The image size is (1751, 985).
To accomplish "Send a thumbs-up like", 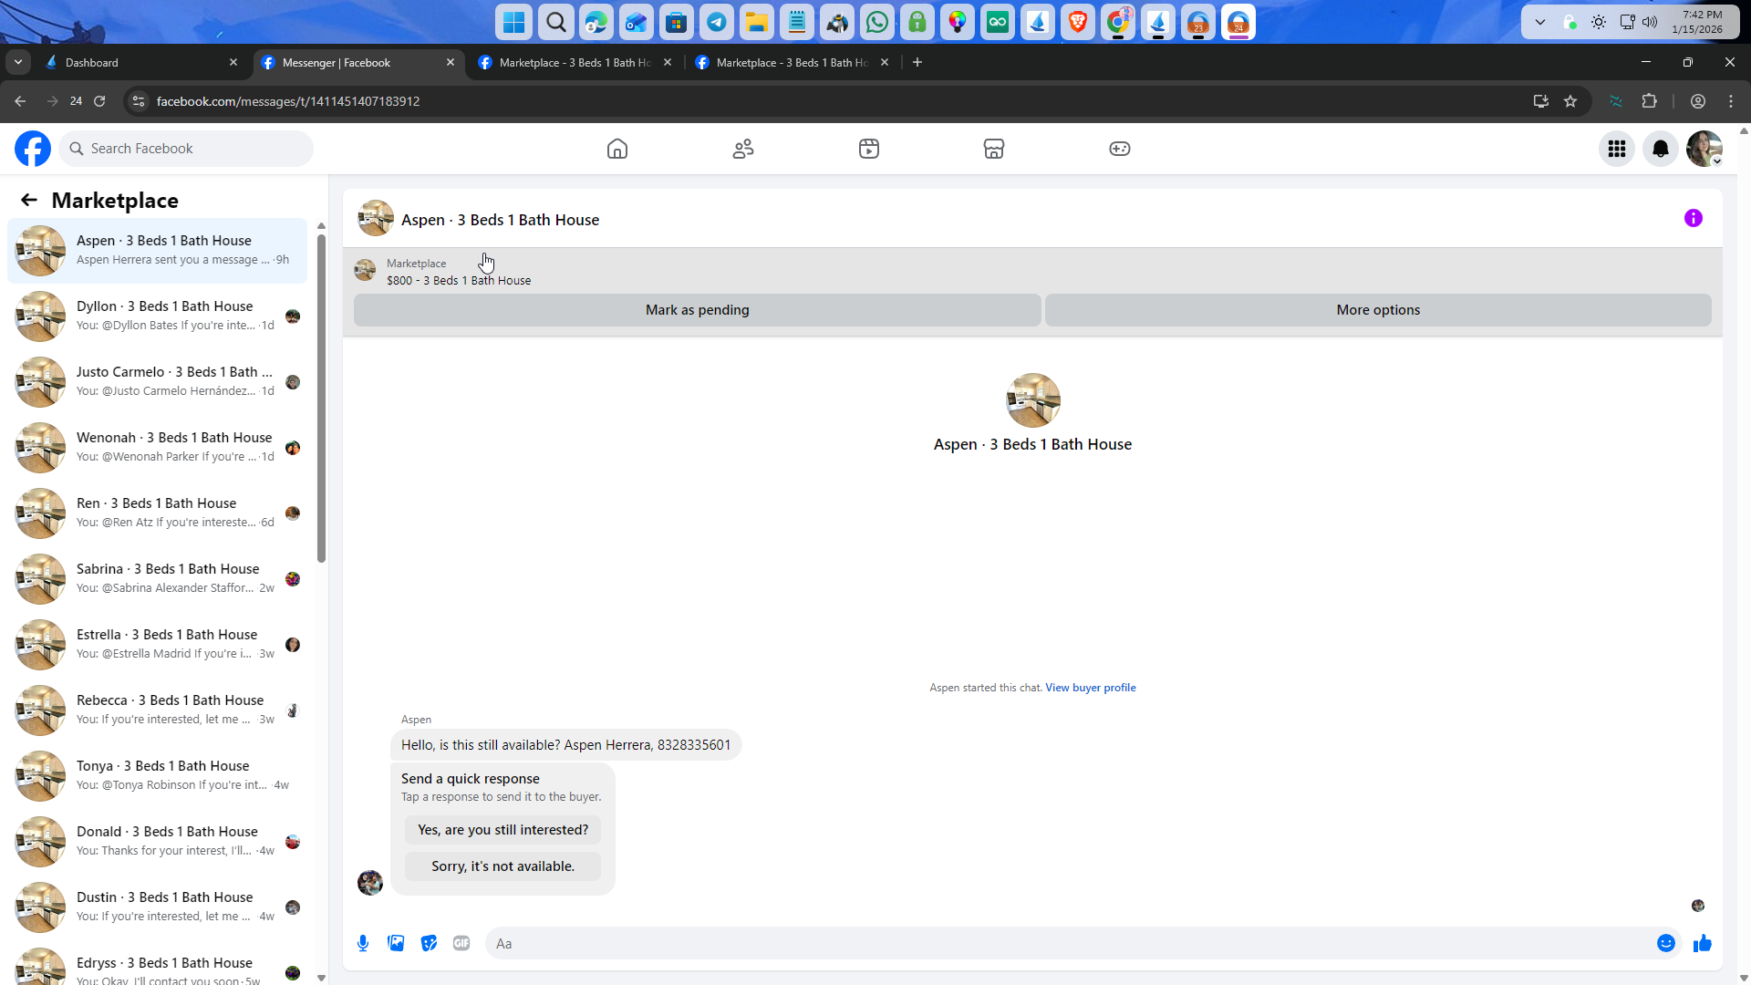I will [1702, 943].
